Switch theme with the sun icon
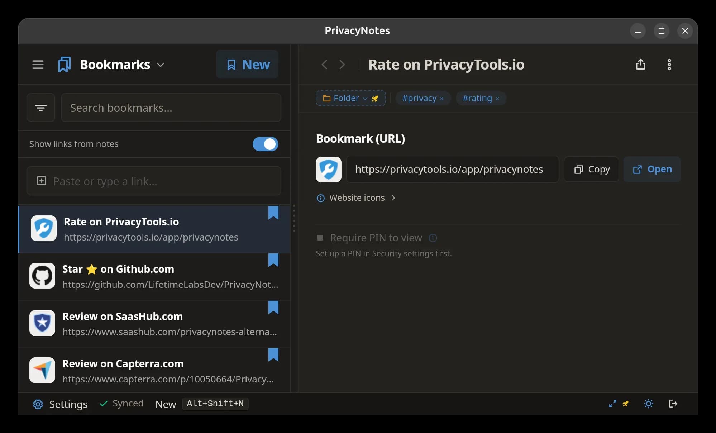The width and height of the screenshot is (716, 433). pyautogui.click(x=648, y=404)
